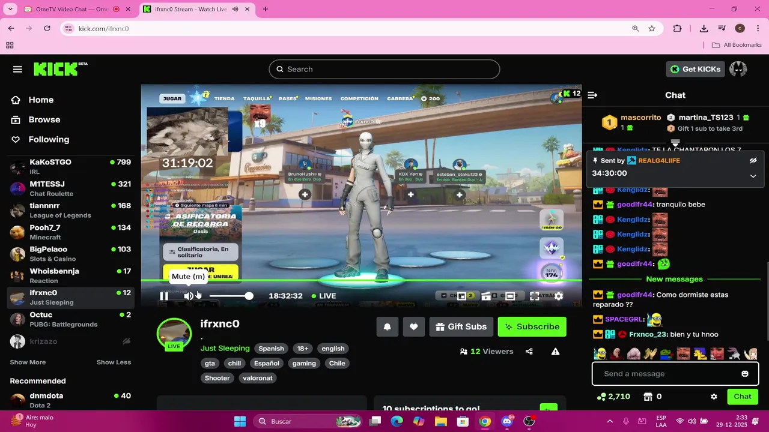The image size is (769, 432).
Task: Jump to LIVE in the player
Action: [x=324, y=296]
